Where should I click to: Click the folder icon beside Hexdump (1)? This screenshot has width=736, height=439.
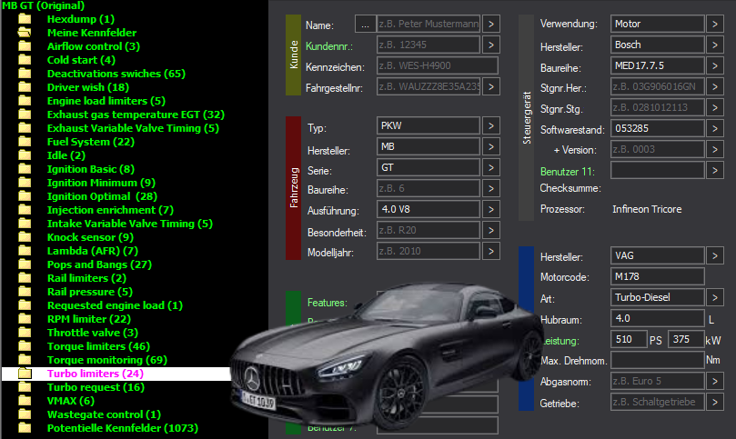tap(25, 19)
